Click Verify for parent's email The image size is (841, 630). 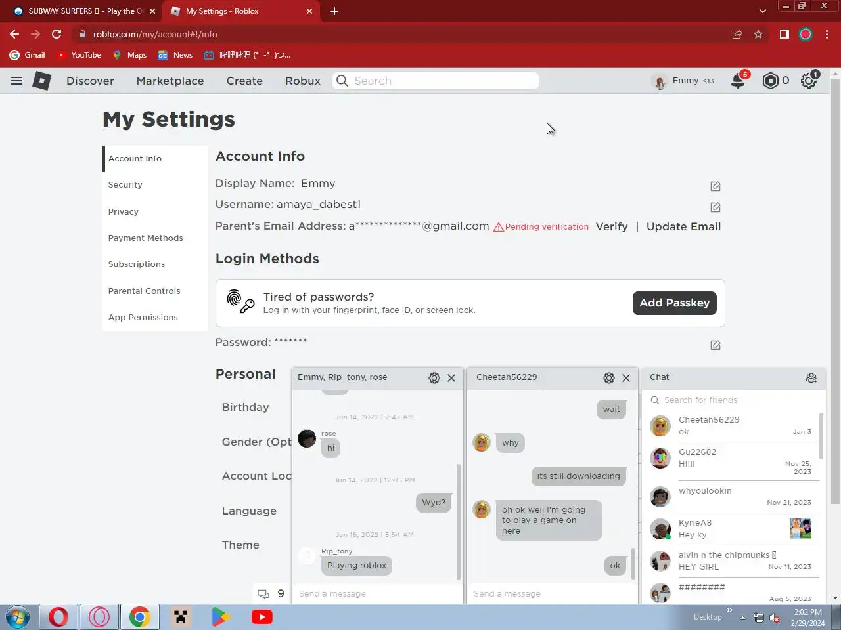click(612, 226)
